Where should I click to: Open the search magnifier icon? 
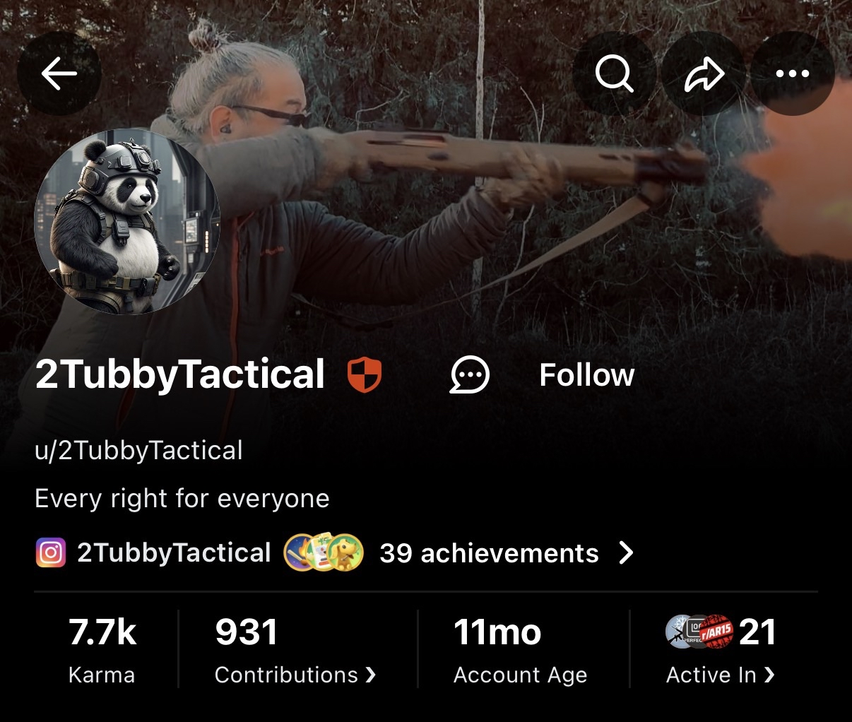614,73
